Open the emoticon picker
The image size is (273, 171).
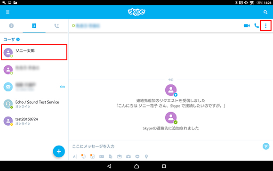pos(83,156)
